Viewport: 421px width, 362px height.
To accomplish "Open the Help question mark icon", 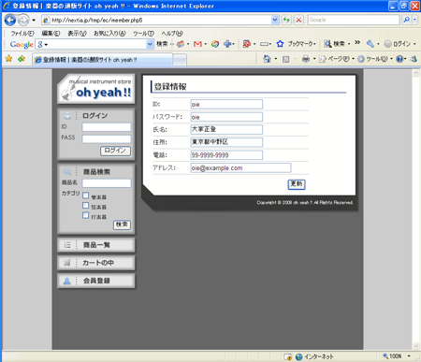I will 399,59.
